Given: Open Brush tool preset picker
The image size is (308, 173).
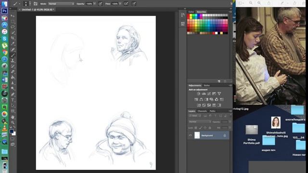Looking at the screenshot, I should pyautogui.click(x=16, y=3).
